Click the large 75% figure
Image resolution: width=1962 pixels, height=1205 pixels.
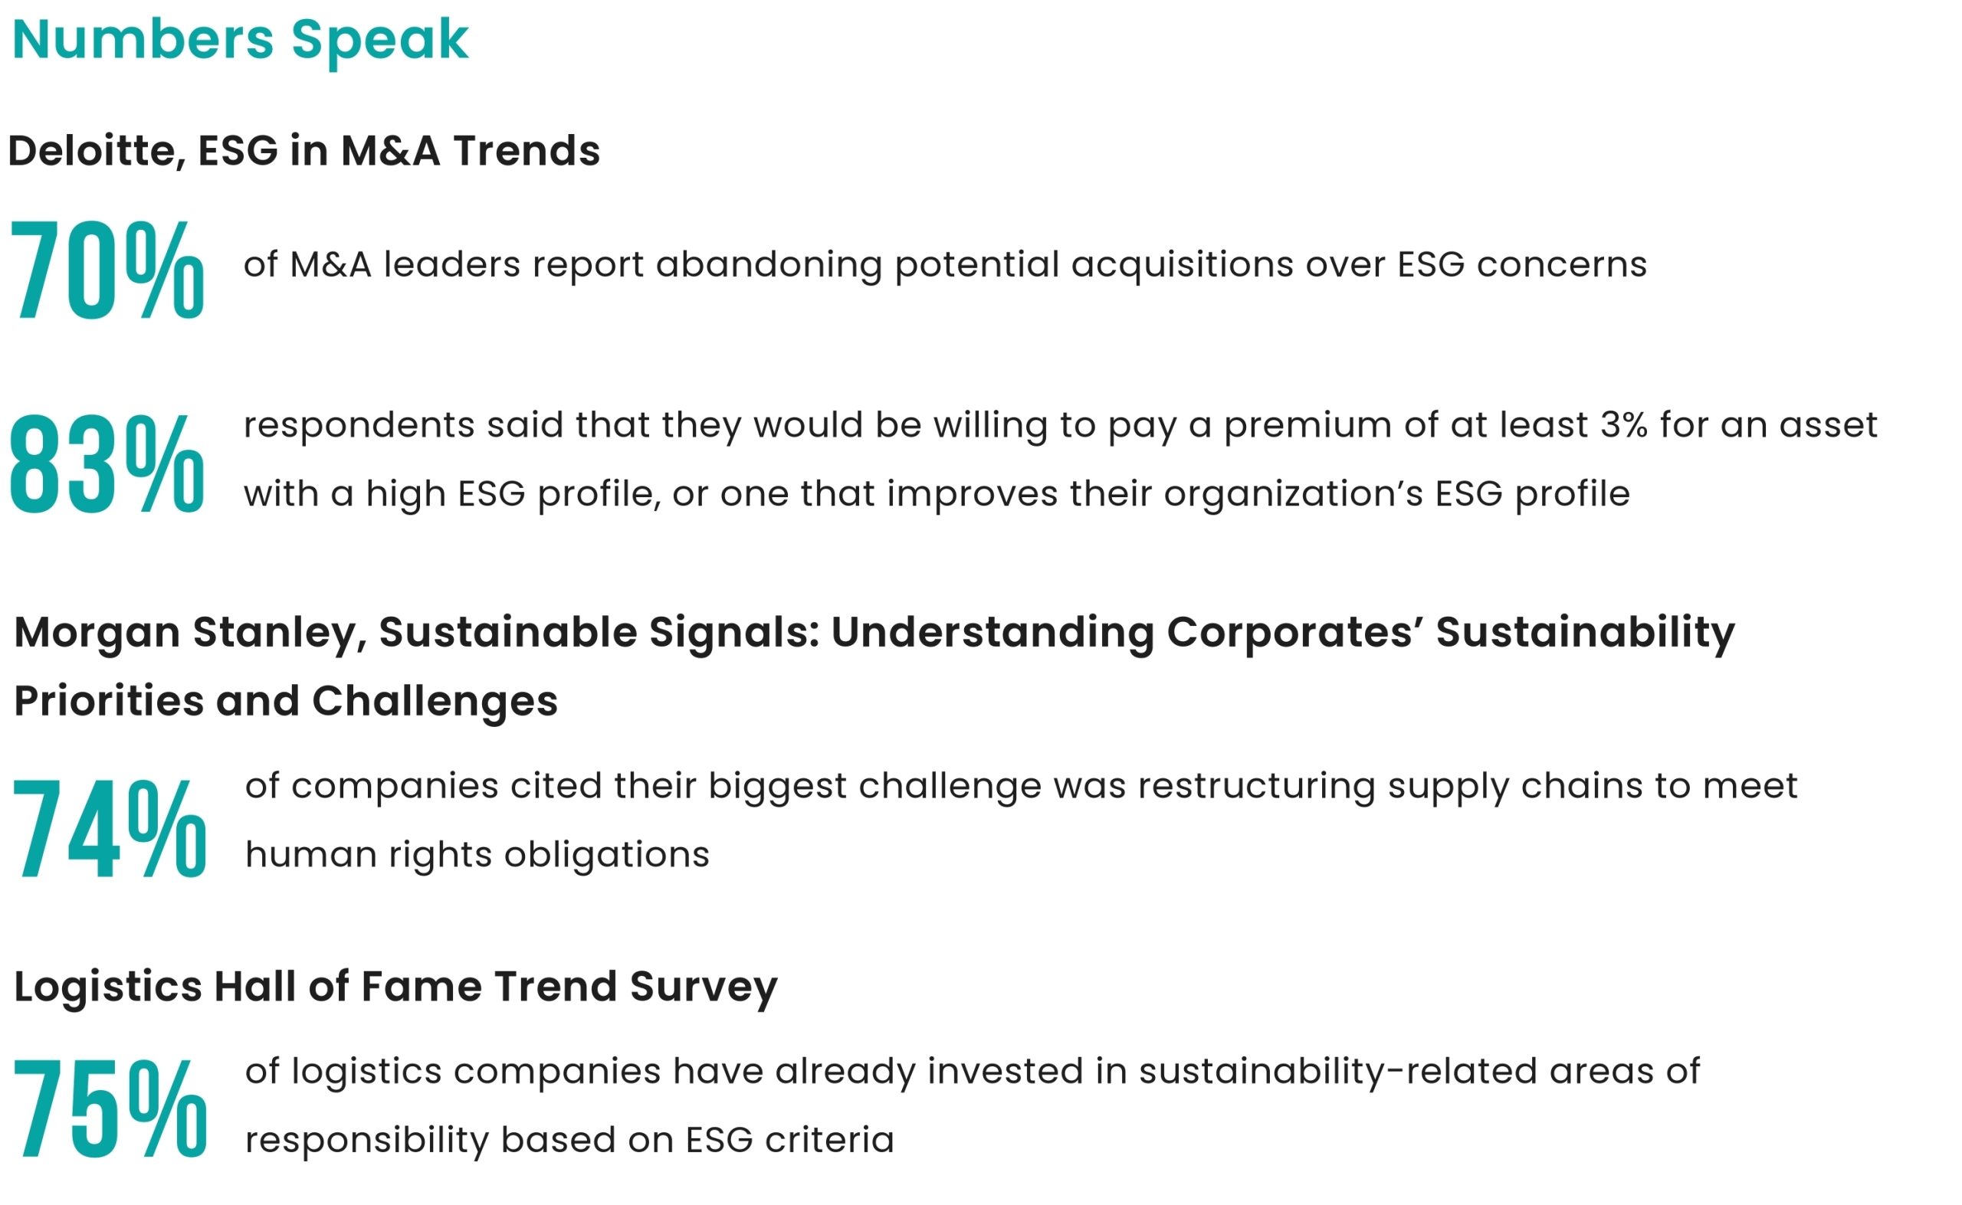tap(110, 1108)
